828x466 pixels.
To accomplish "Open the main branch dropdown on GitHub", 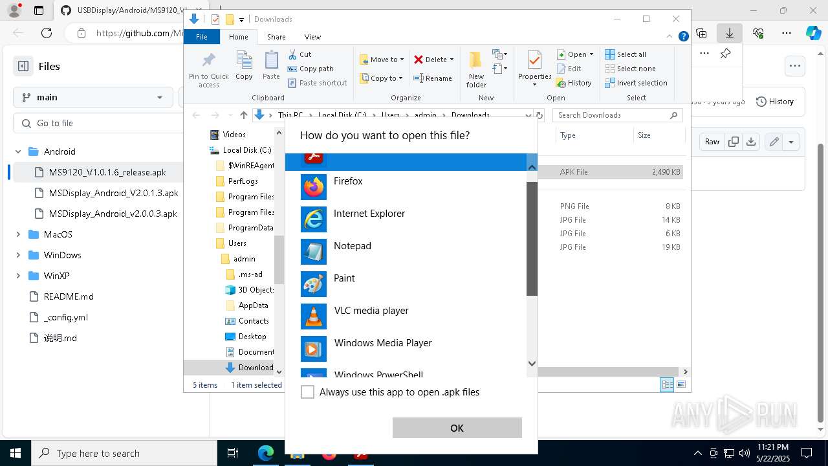I will point(93,97).
